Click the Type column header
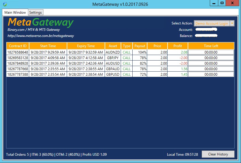 (x=127, y=46)
